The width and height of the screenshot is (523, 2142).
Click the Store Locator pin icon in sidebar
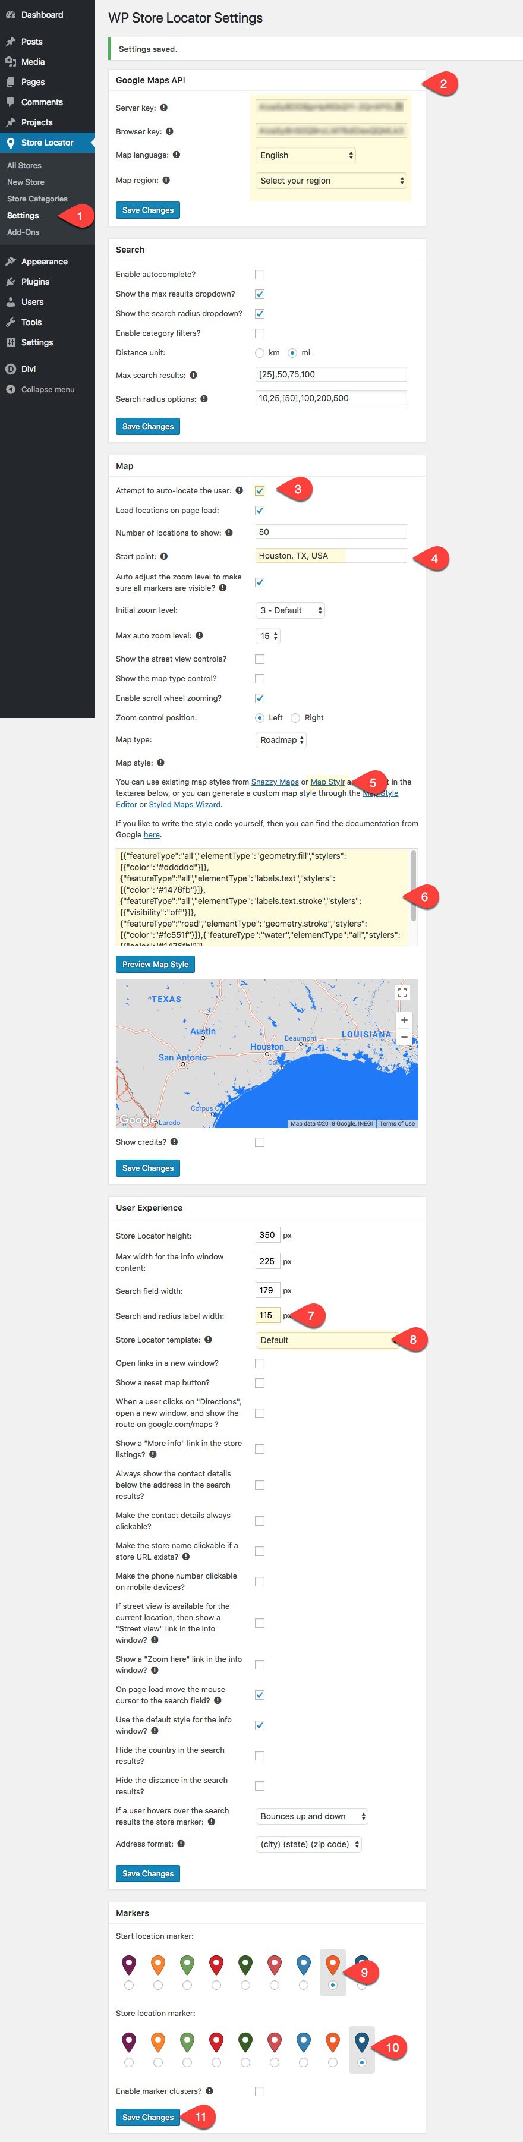(11, 143)
